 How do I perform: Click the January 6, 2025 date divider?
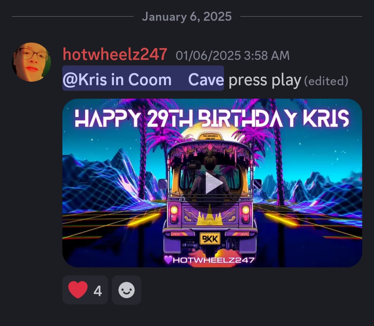click(x=187, y=17)
